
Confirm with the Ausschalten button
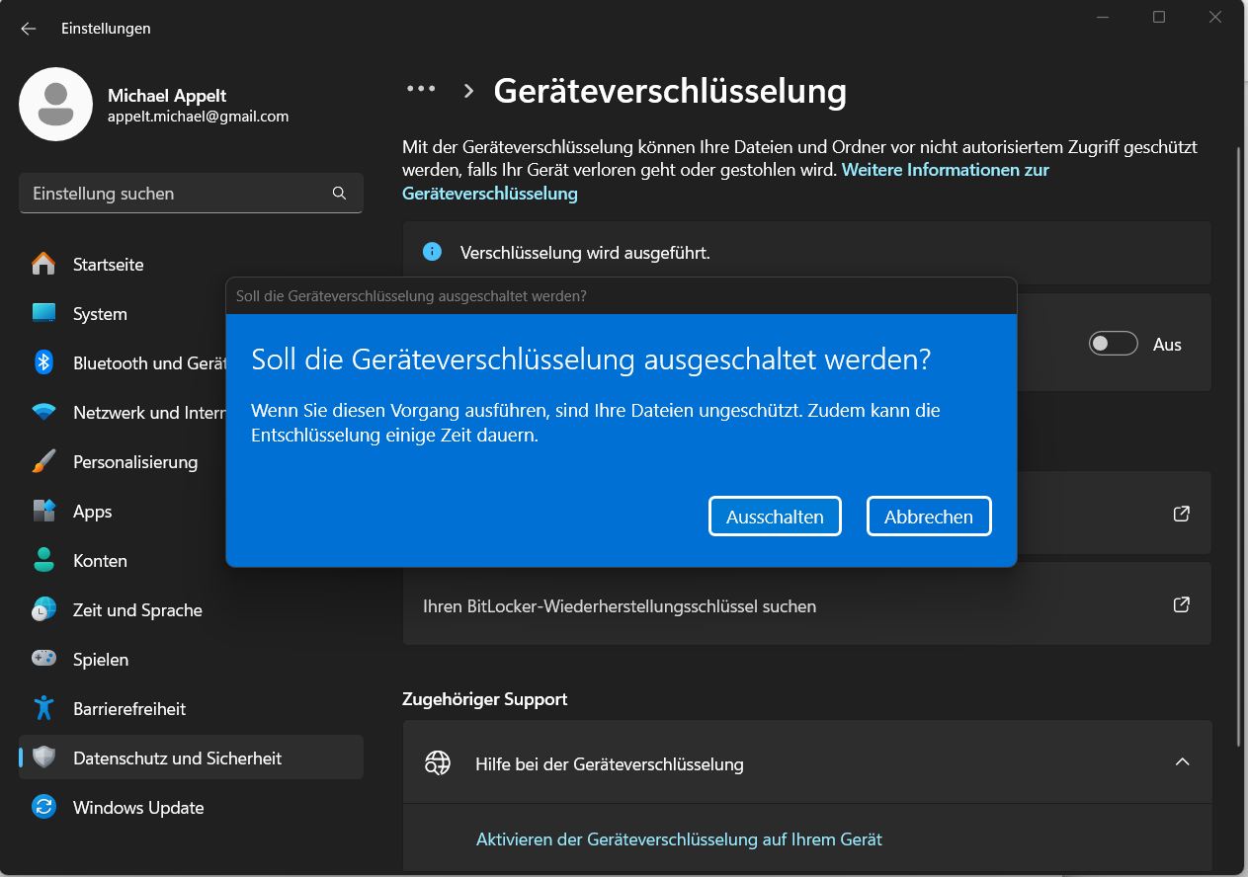tap(775, 517)
